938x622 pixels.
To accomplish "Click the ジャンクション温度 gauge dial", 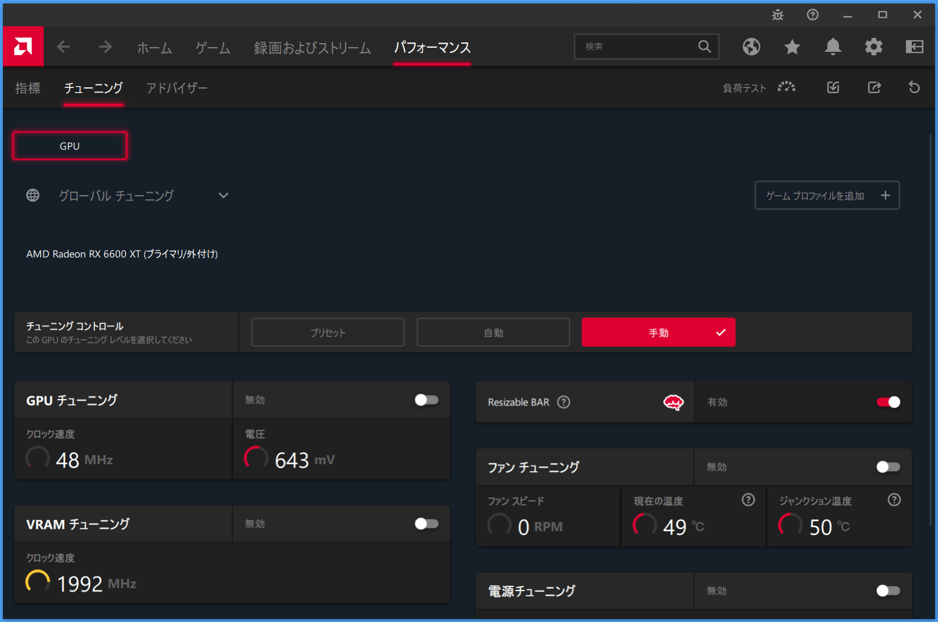I will pos(791,525).
